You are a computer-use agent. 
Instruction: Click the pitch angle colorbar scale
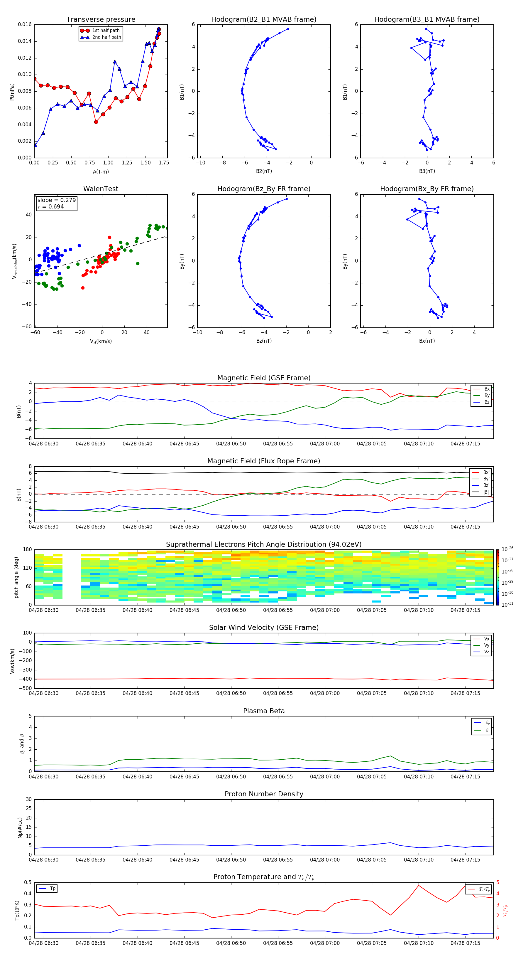click(x=497, y=577)
